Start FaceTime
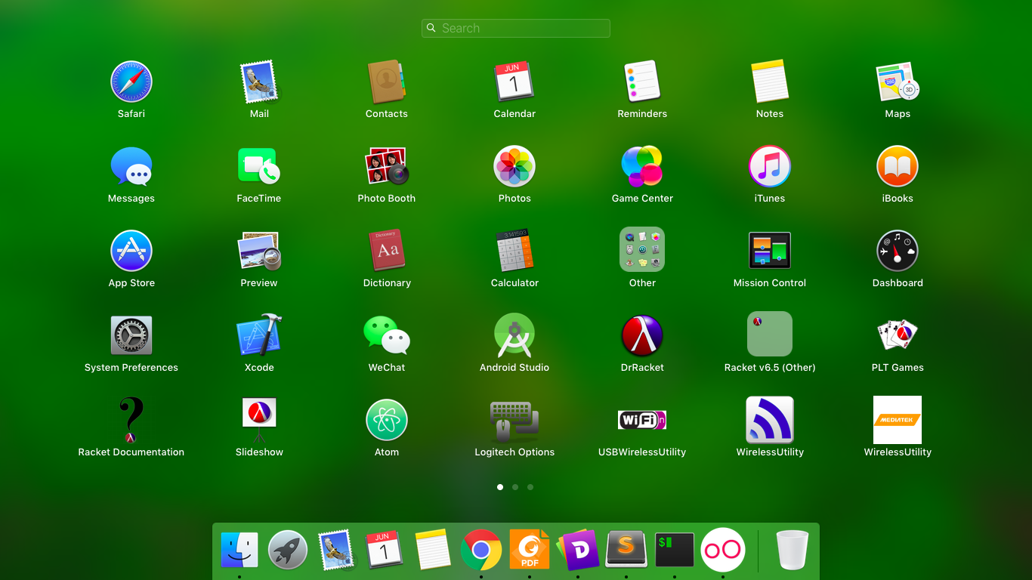The width and height of the screenshot is (1032, 580). [259, 166]
